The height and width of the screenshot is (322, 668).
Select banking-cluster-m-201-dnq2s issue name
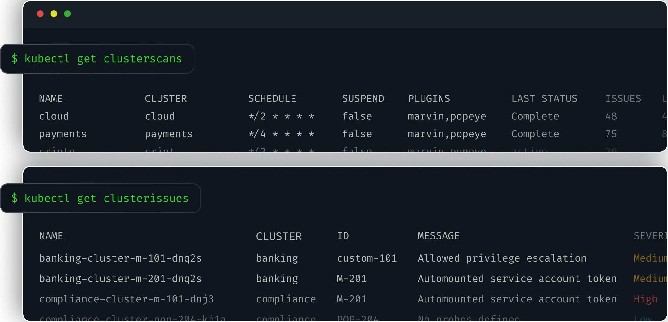pos(120,279)
